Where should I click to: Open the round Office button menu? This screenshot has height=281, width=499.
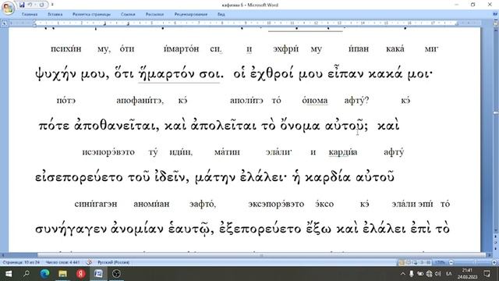pyautogui.click(x=8, y=8)
